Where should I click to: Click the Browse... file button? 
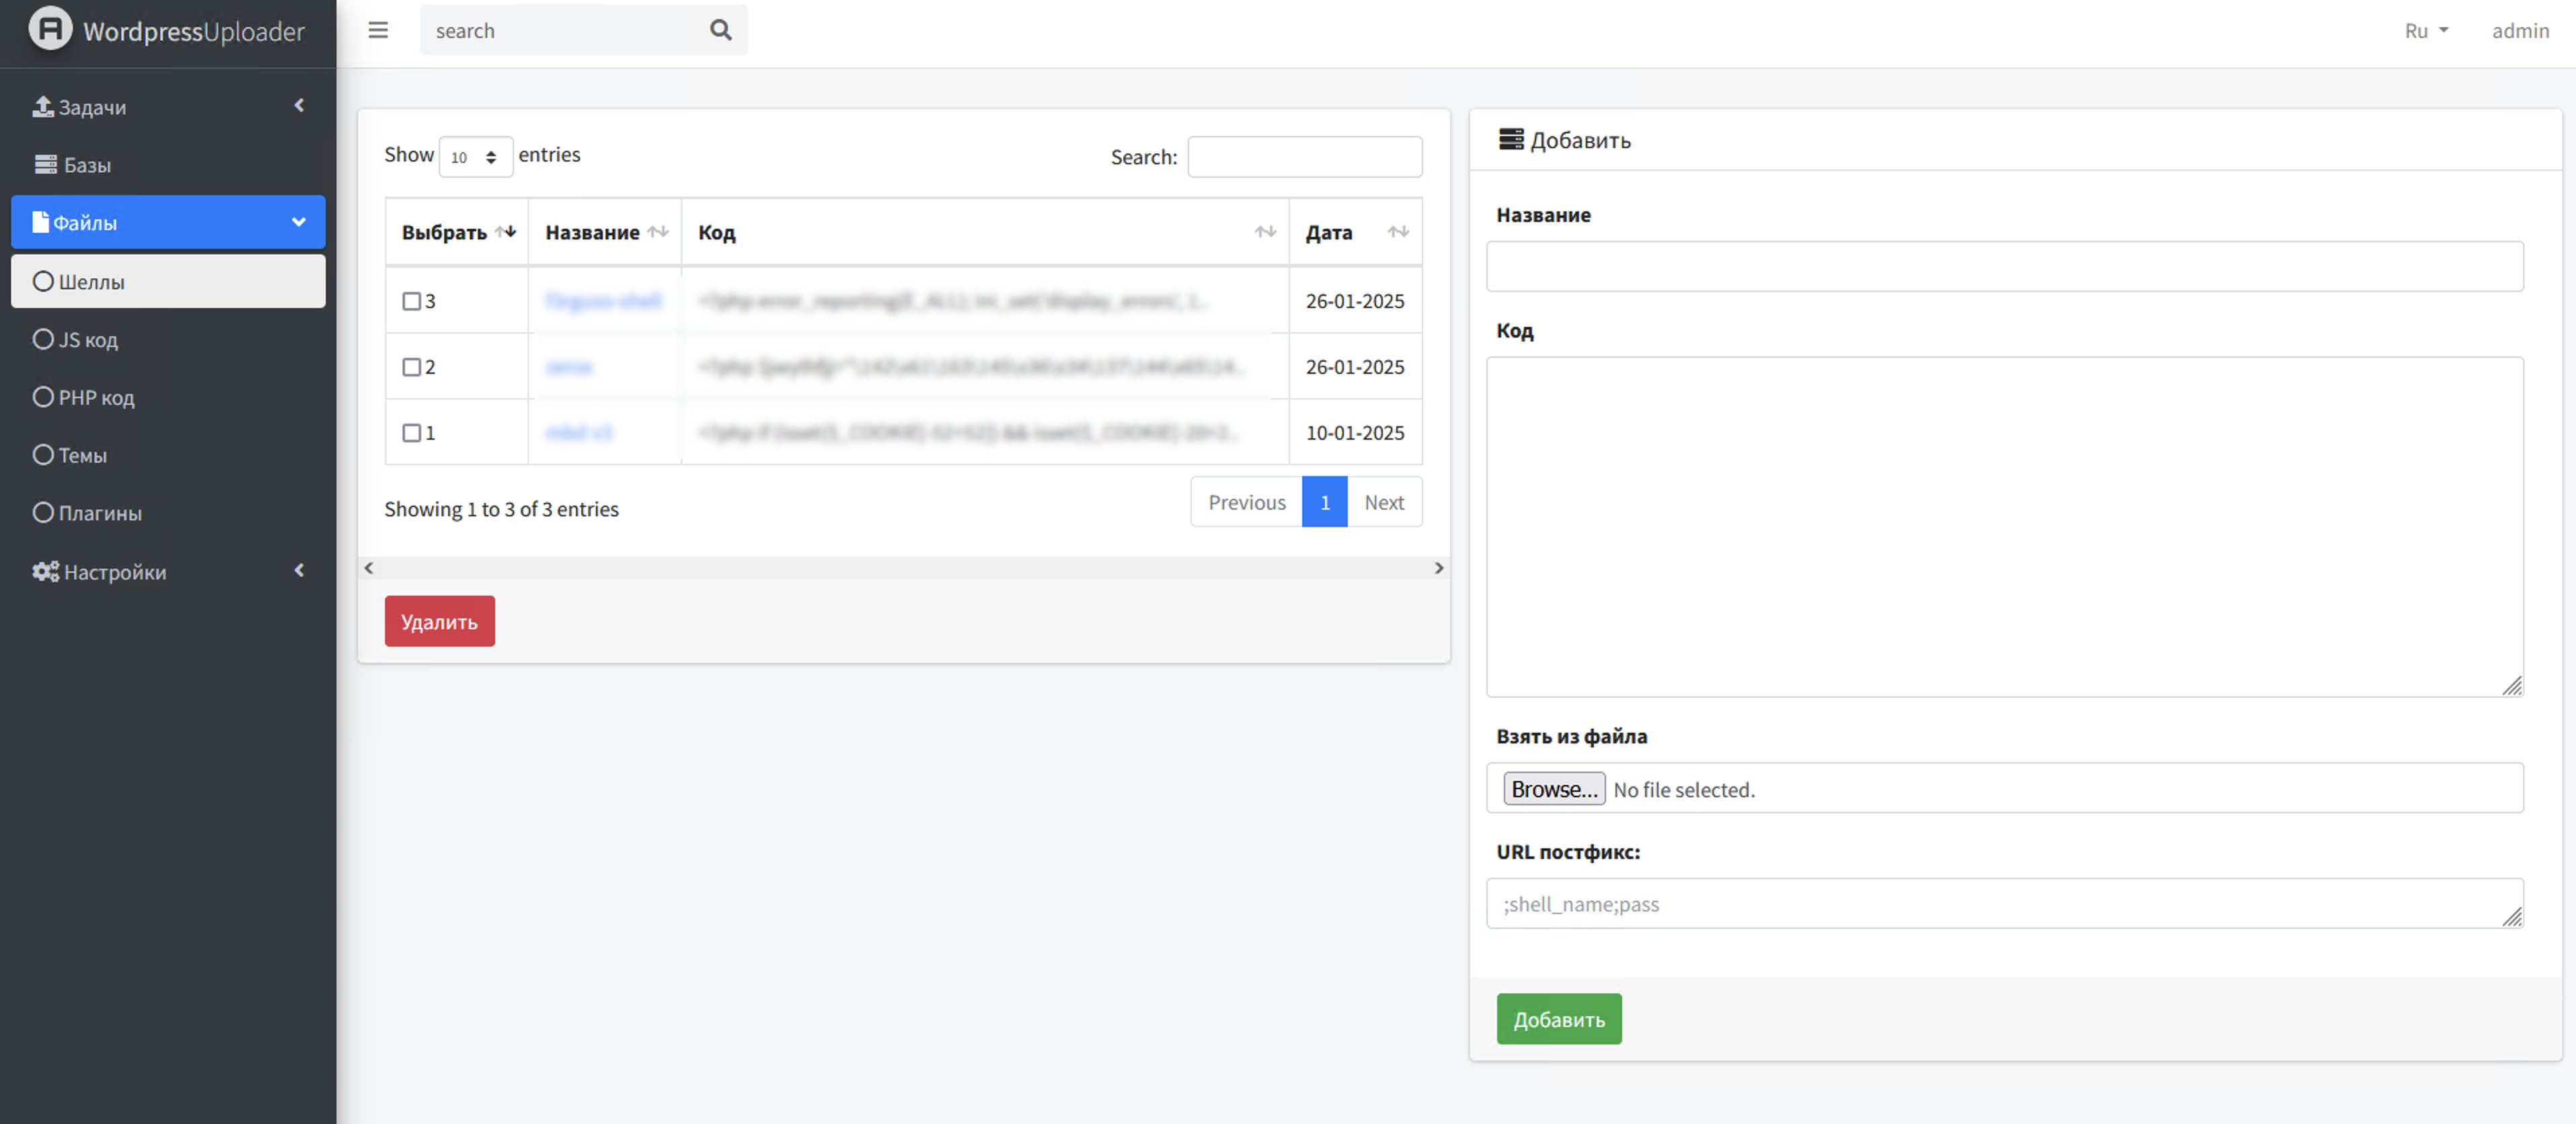click(x=1554, y=789)
